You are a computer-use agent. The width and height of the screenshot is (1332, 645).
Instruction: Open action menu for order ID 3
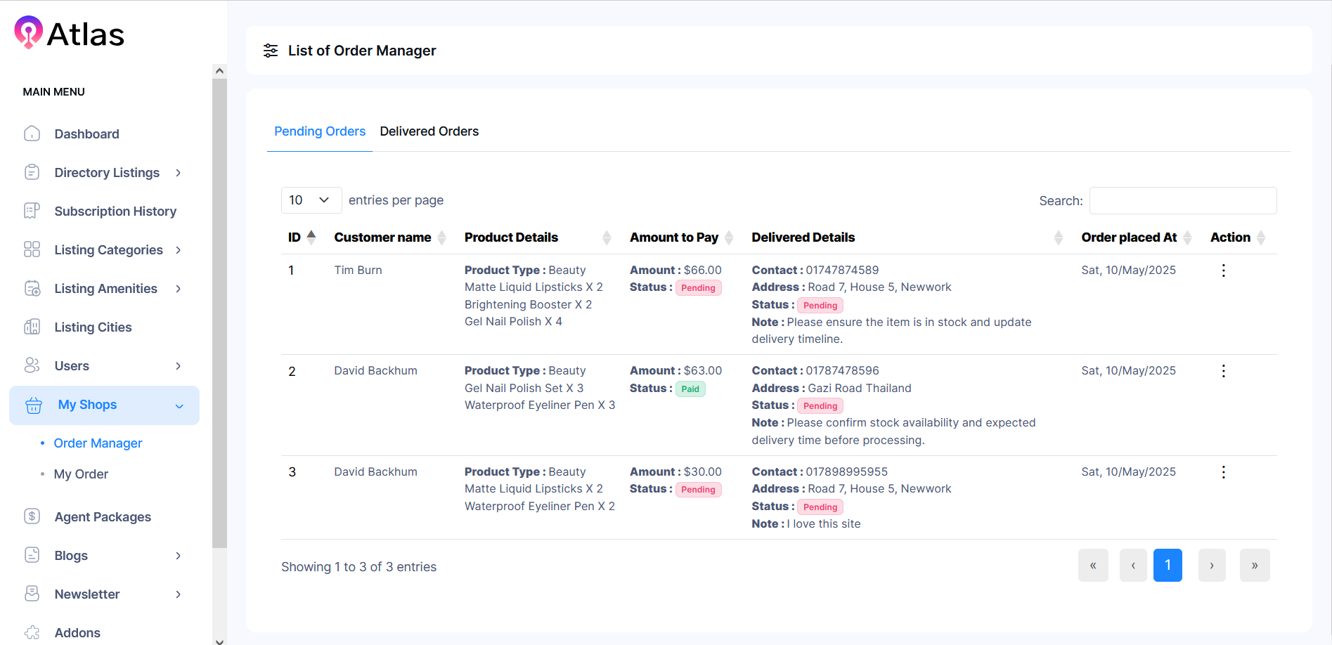click(1223, 472)
